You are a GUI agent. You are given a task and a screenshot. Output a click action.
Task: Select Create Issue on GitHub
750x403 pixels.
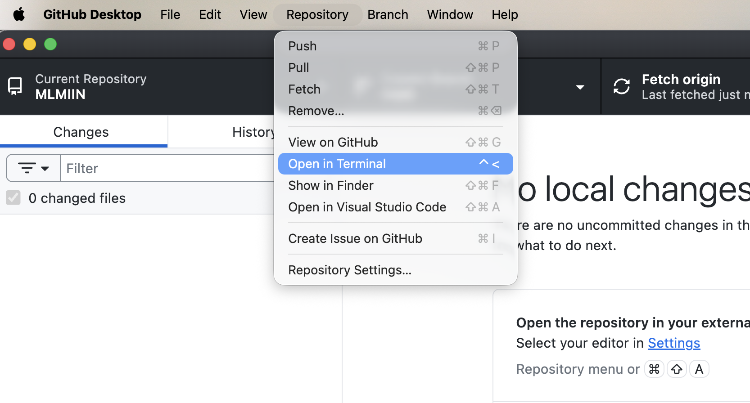[x=355, y=238]
